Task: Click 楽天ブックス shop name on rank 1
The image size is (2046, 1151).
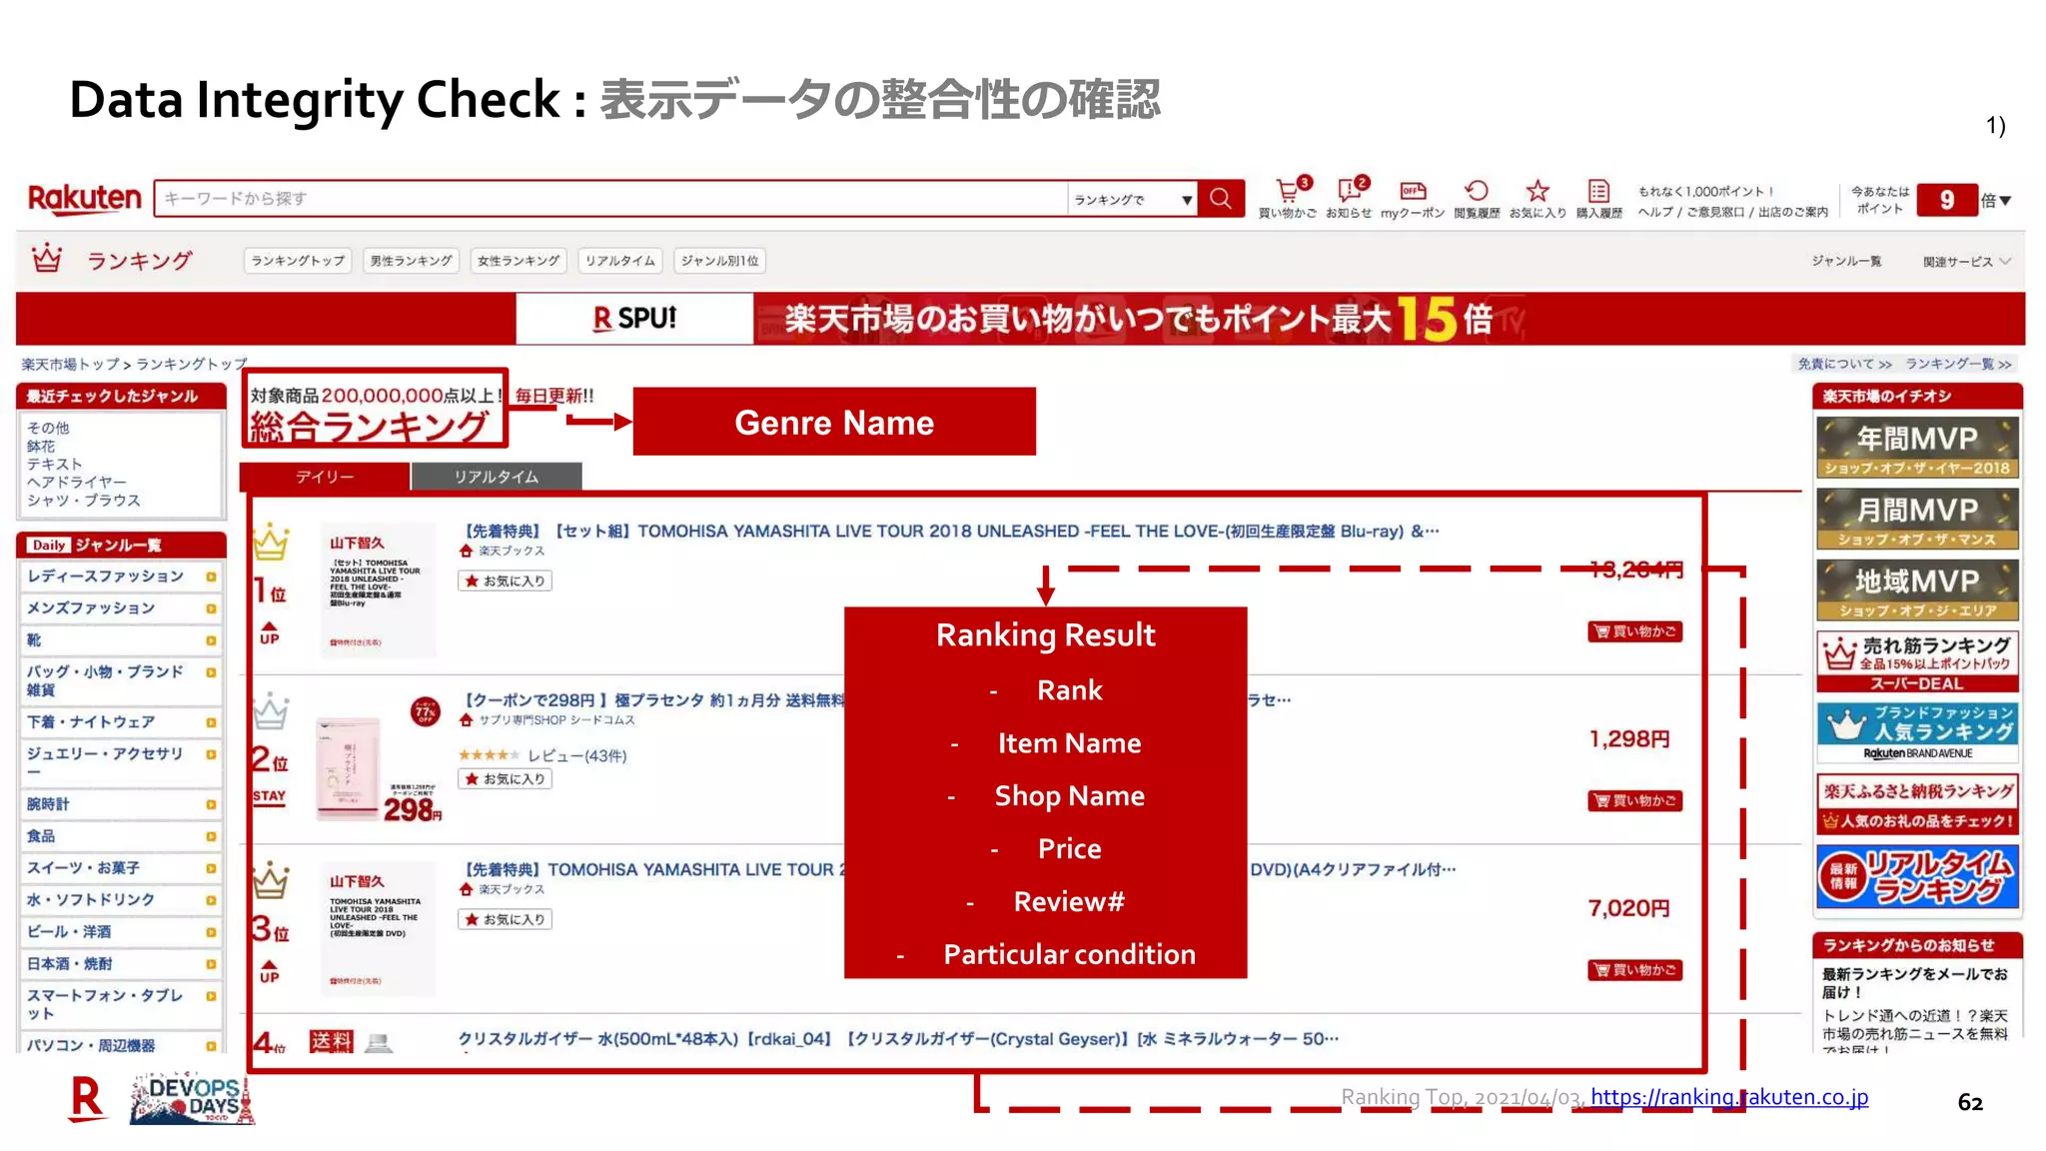Action: pyautogui.click(x=511, y=551)
